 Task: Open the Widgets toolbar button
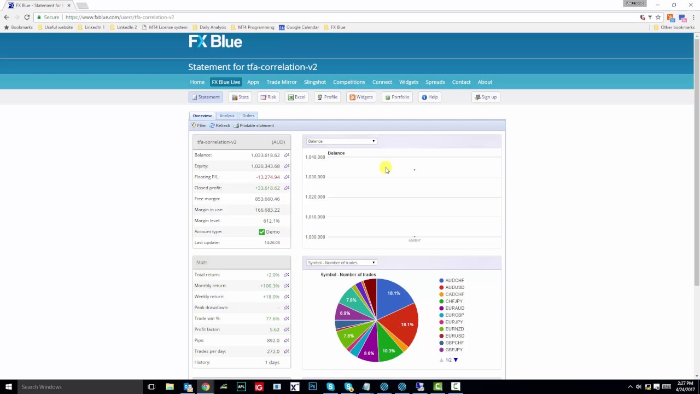tap(361, 97)
